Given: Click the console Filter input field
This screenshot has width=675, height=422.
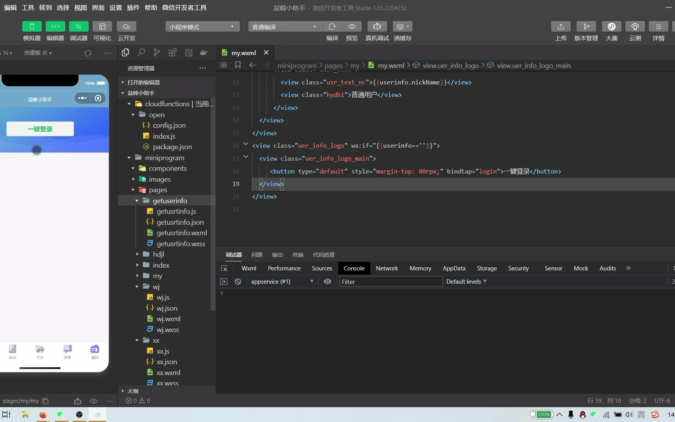Looking at the screenshot, I should tap(391, 282).
